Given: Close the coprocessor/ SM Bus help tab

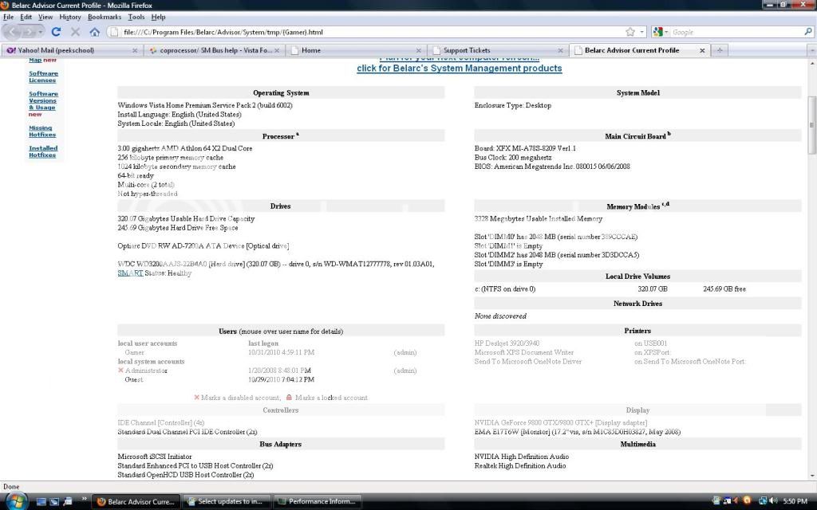Looking at the screenshot, I should point(277,50).
